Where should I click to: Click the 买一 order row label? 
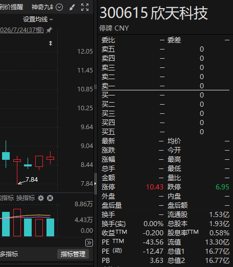[108, 95]
